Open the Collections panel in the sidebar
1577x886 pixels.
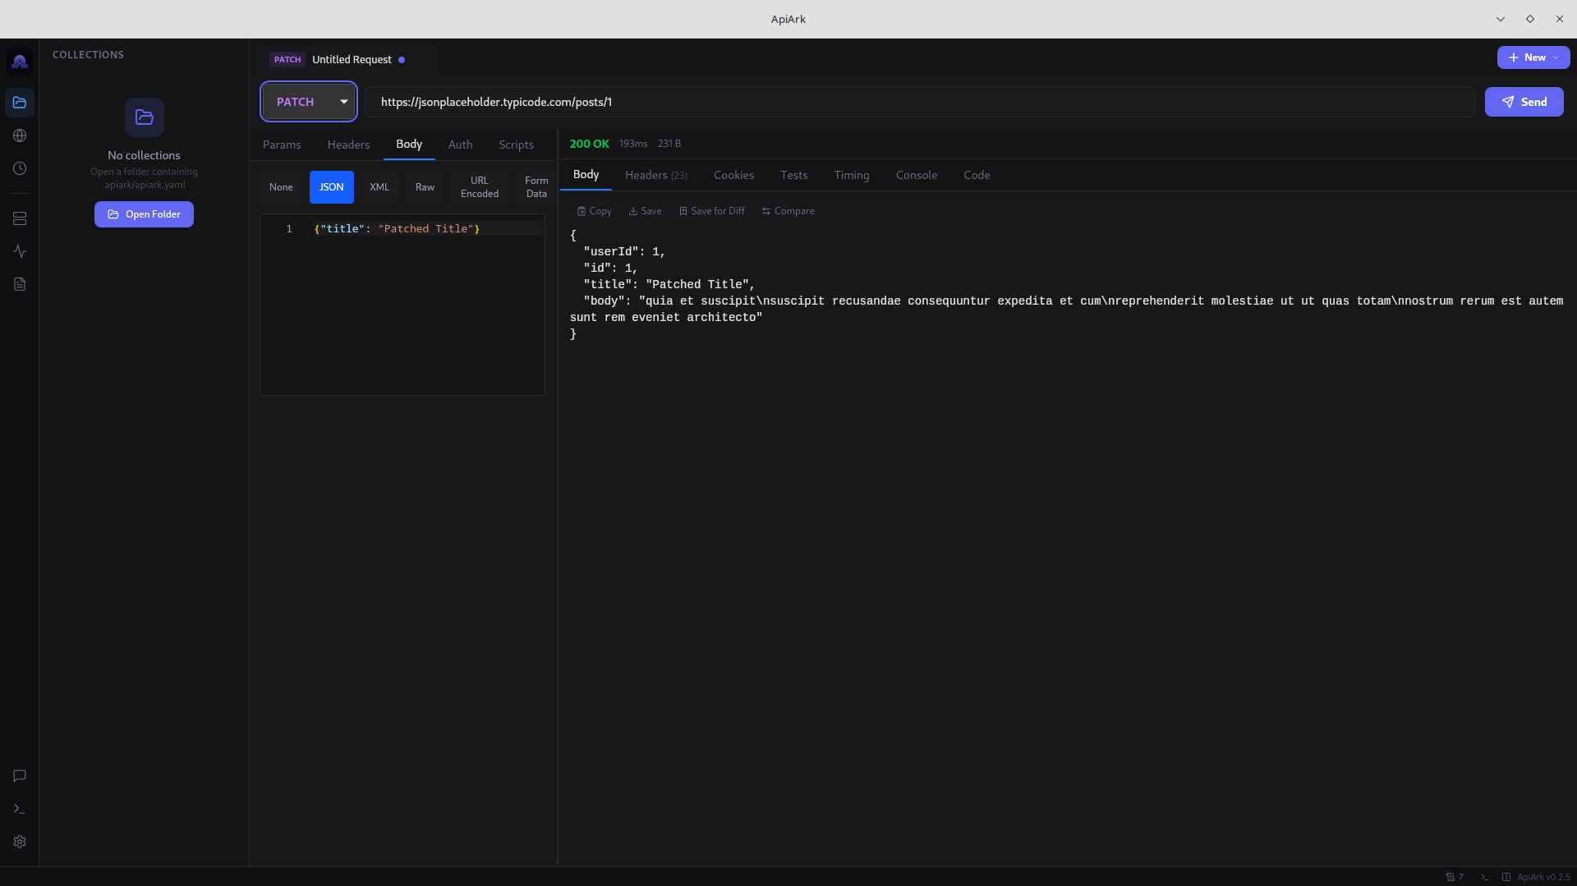pos(19,102)
